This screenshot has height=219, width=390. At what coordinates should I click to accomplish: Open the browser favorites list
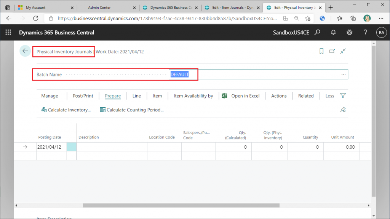tap(339, 18)
